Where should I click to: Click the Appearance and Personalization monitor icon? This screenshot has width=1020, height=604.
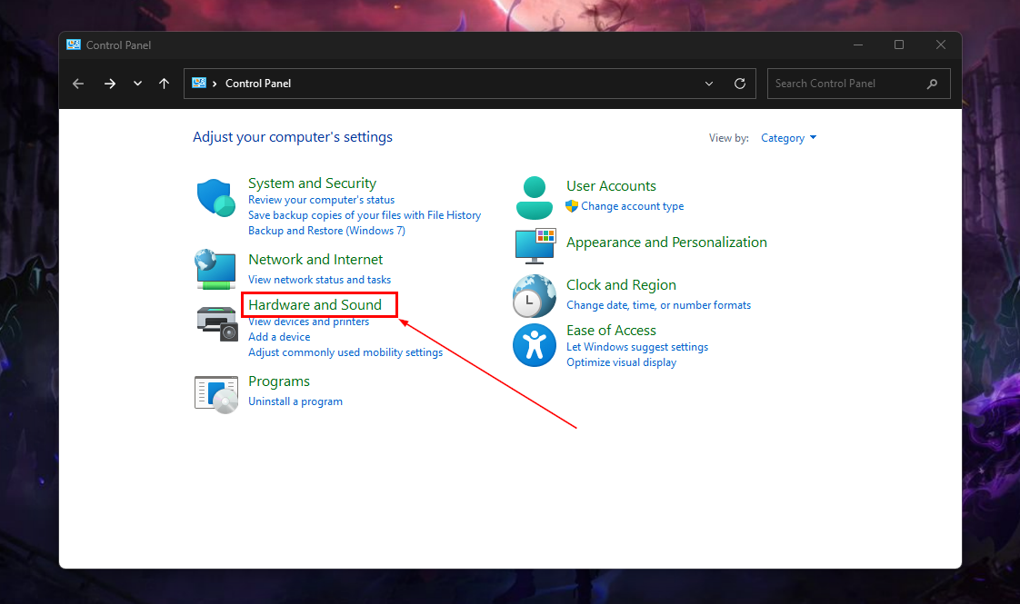click(535, 245)
